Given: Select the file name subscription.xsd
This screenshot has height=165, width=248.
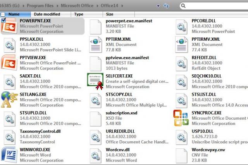Looking at the screenshot, I should [121, 113].
